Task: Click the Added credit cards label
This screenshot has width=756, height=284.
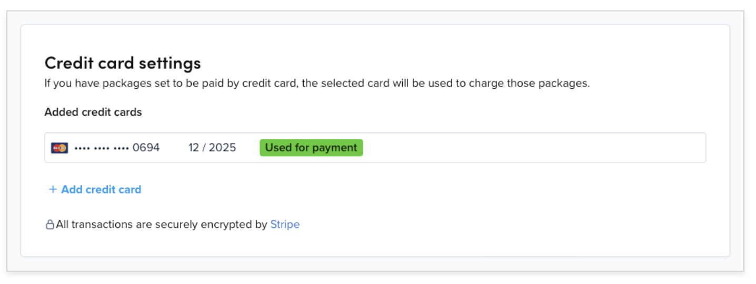Action: (93, 112)
